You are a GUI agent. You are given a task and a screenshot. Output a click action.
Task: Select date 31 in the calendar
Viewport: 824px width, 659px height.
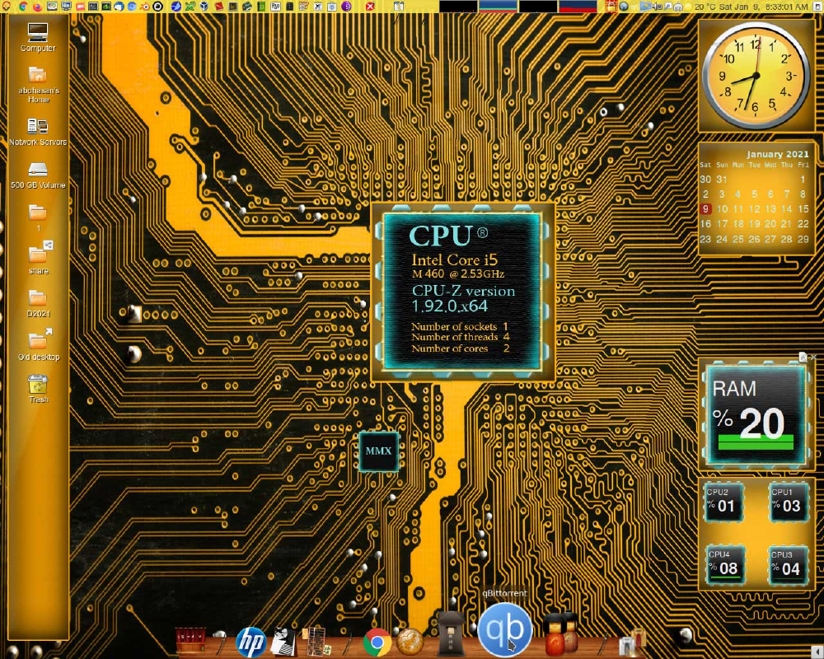click(722, 180)
